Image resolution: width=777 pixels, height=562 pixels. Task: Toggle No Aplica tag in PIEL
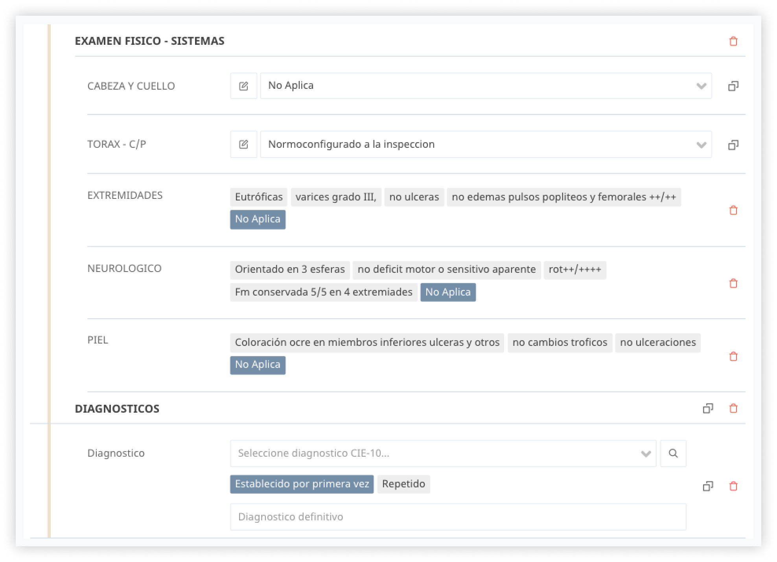click(x=258, y=365)
